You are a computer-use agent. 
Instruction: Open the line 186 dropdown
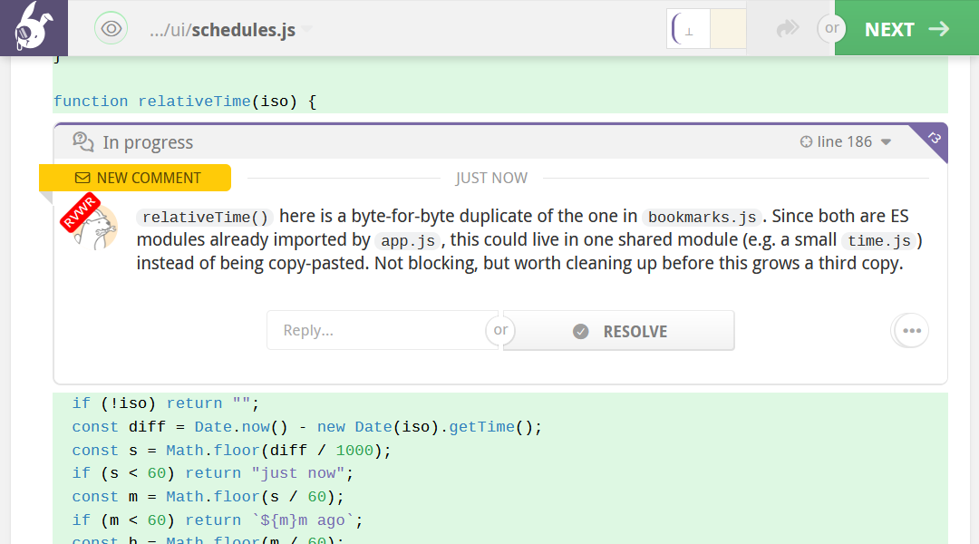(x=846, y=141)
